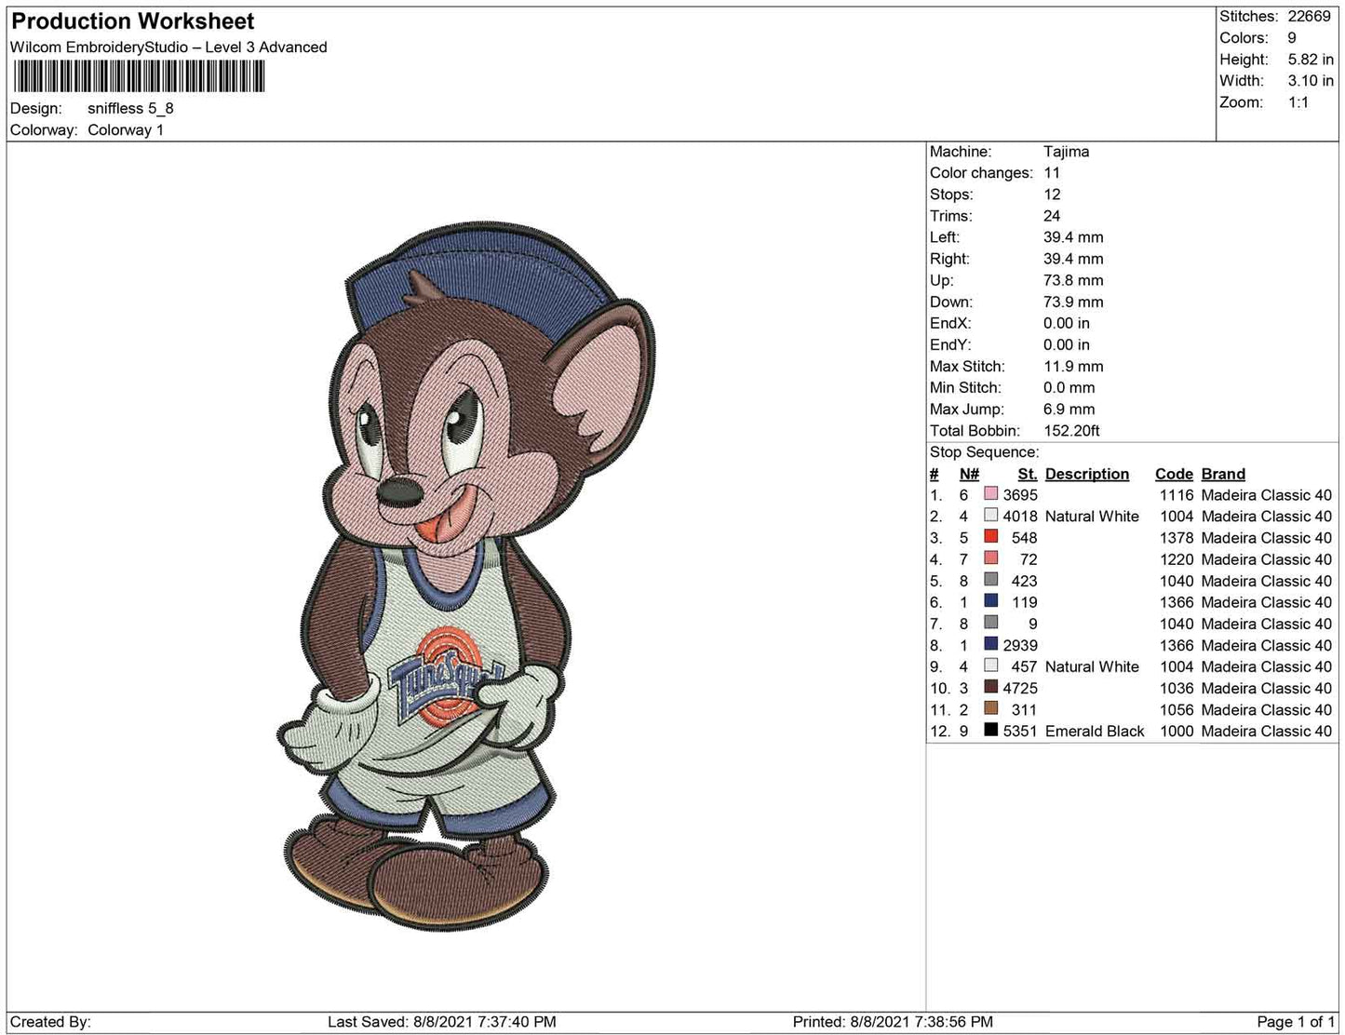
Task: Select the Max Stitch value "11.9 mm"
Action: pos(1073,366)
